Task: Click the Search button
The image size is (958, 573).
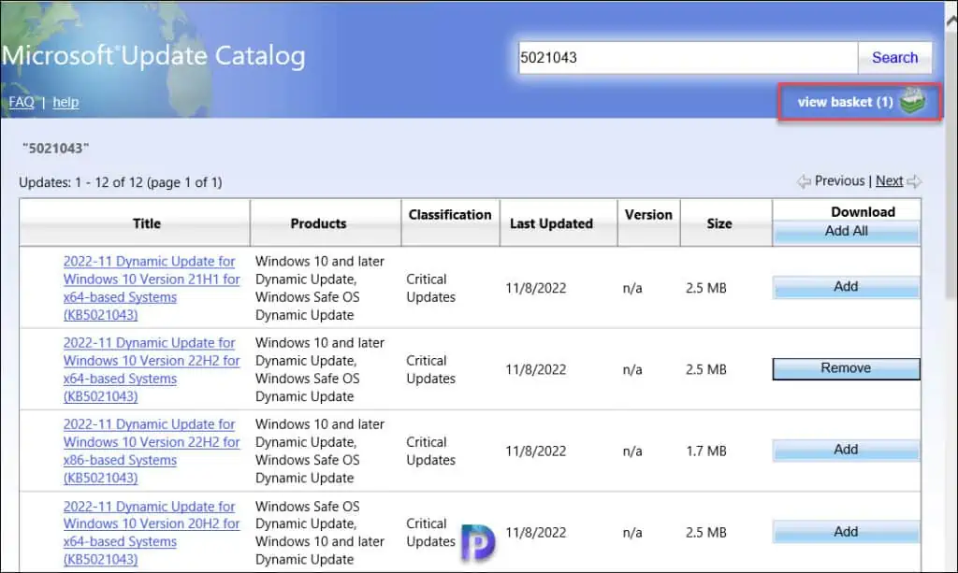Action: coord(894,57)
